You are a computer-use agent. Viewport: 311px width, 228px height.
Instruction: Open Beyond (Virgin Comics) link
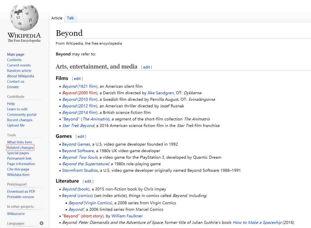90,203
